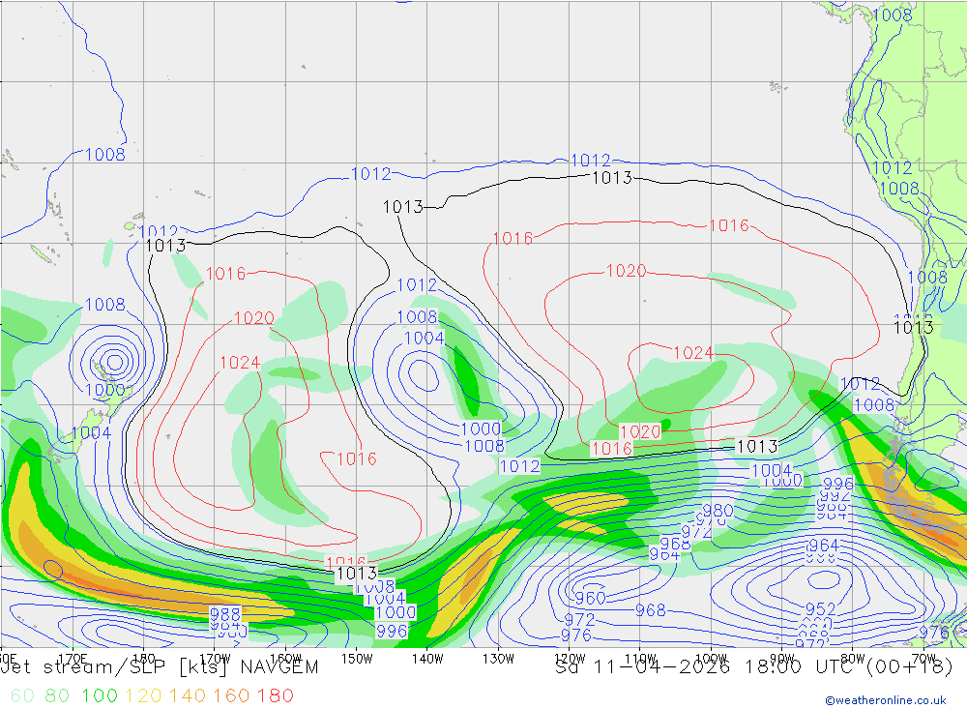Click the 150W longitude label
The image size is (967, 709).
coord(357,659)
